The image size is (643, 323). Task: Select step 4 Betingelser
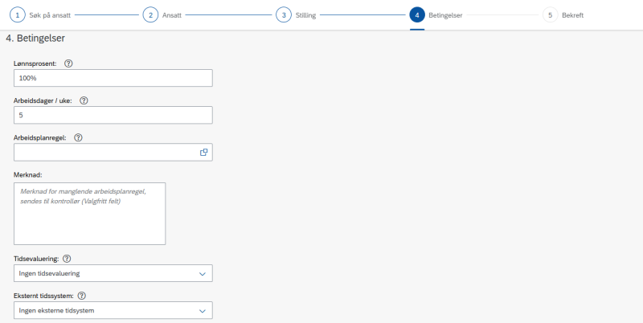(x=436, y=15)
